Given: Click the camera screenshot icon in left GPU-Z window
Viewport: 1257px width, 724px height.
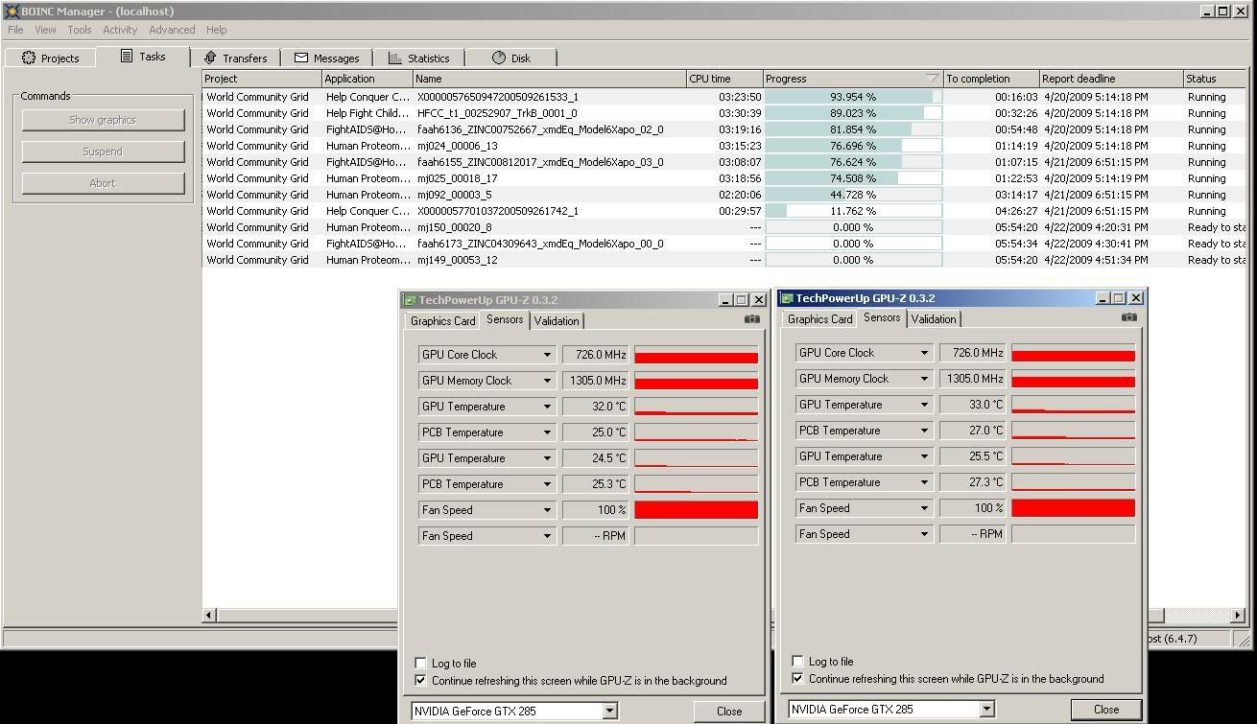Looking at the screenshot, I should tap(751, 319).
